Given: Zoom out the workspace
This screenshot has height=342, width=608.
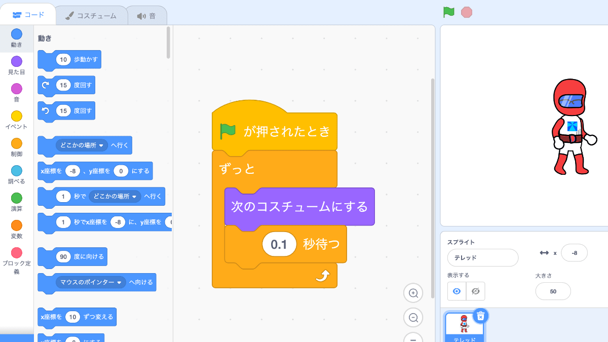Looking at the screenshot, I should [413, 318].
